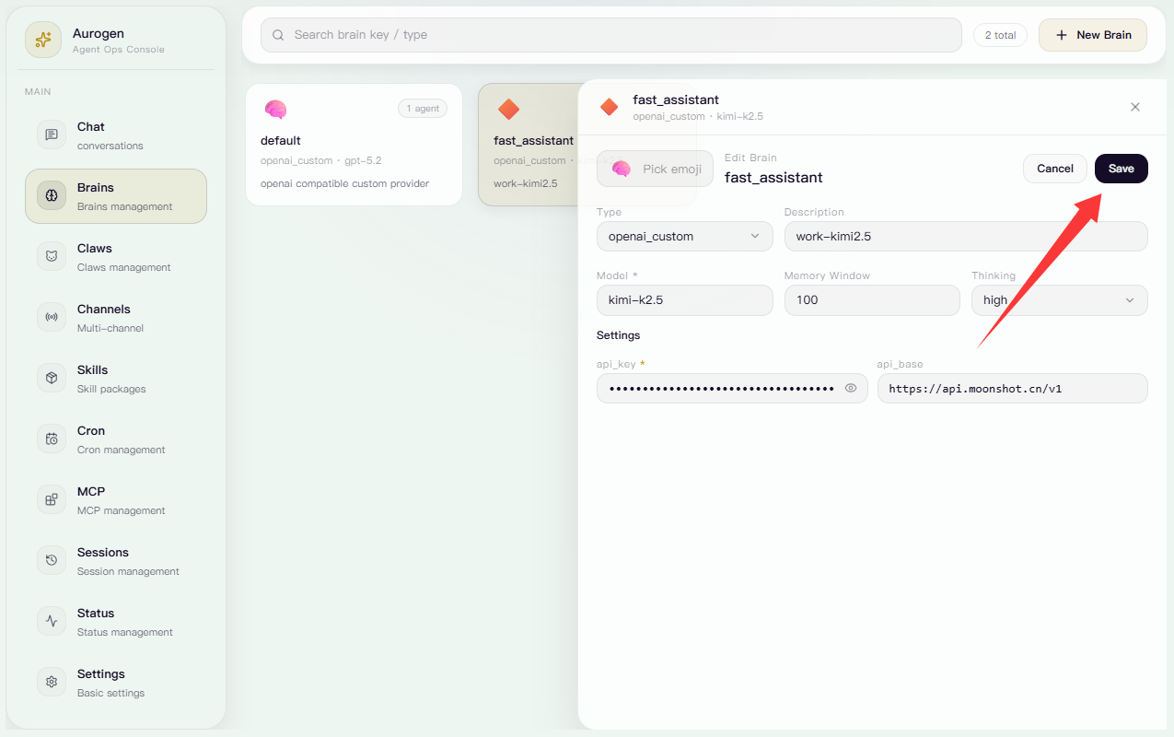Click the Channels broadcast icon
Image resolution: width=1174 pixels, height=737 pixels.
[52, 317]
